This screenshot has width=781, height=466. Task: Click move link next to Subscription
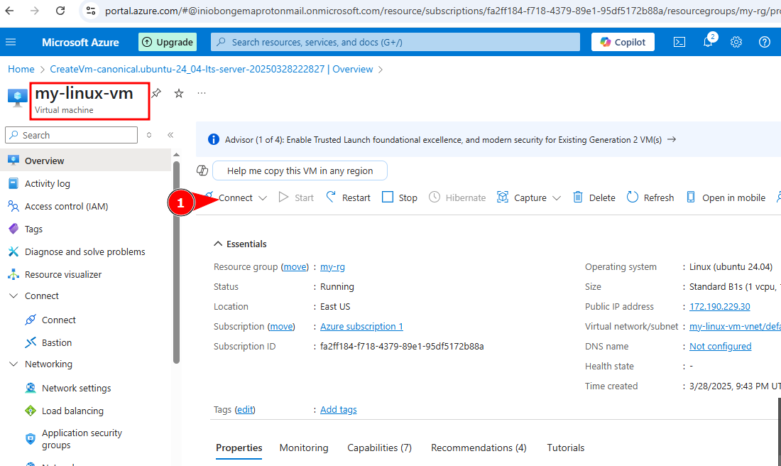click(281, 327)
